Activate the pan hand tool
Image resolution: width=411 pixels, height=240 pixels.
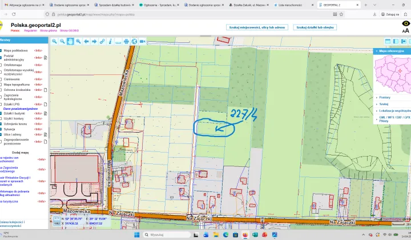click(70, 41)
